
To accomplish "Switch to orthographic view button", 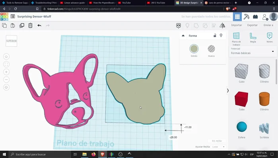I will pos(6,87).
